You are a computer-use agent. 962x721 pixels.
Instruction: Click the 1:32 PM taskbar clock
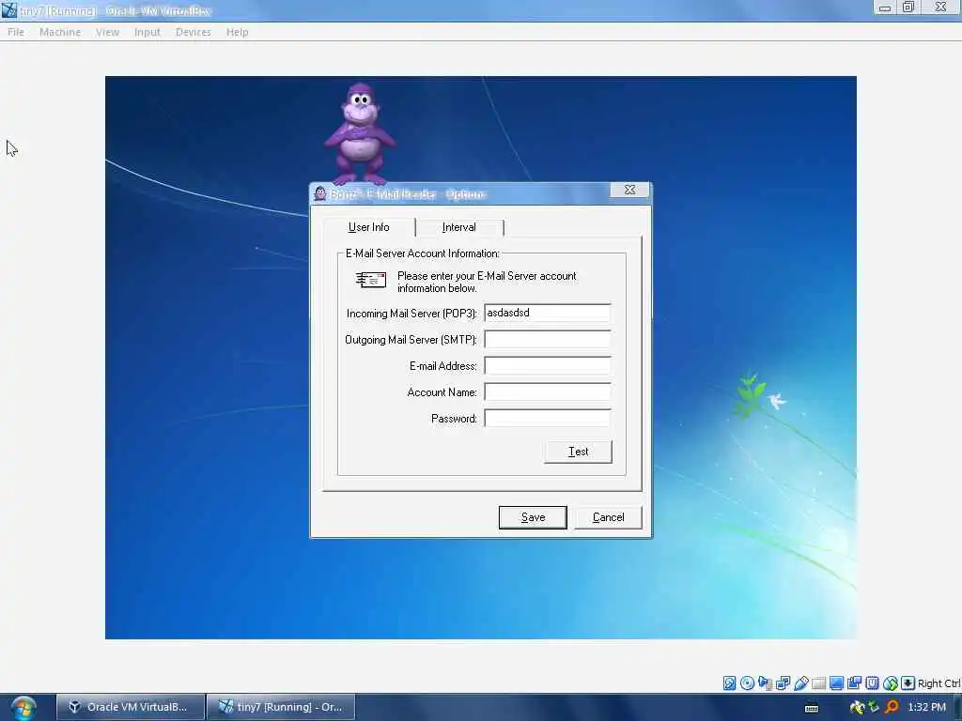click(x=926, y=708)
